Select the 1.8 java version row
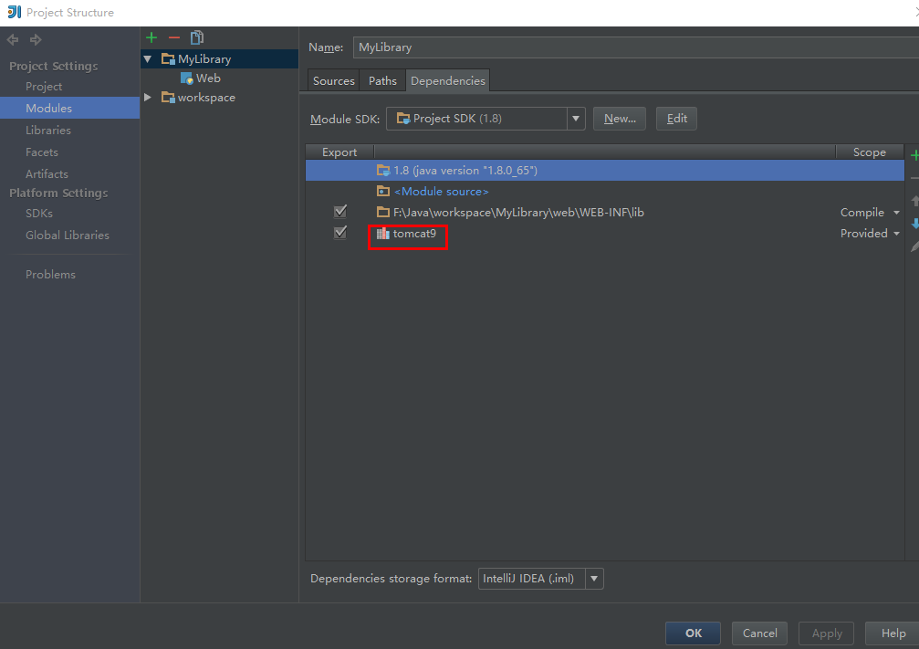Screen dimensions: 919x649 click(x=605, y=171)
